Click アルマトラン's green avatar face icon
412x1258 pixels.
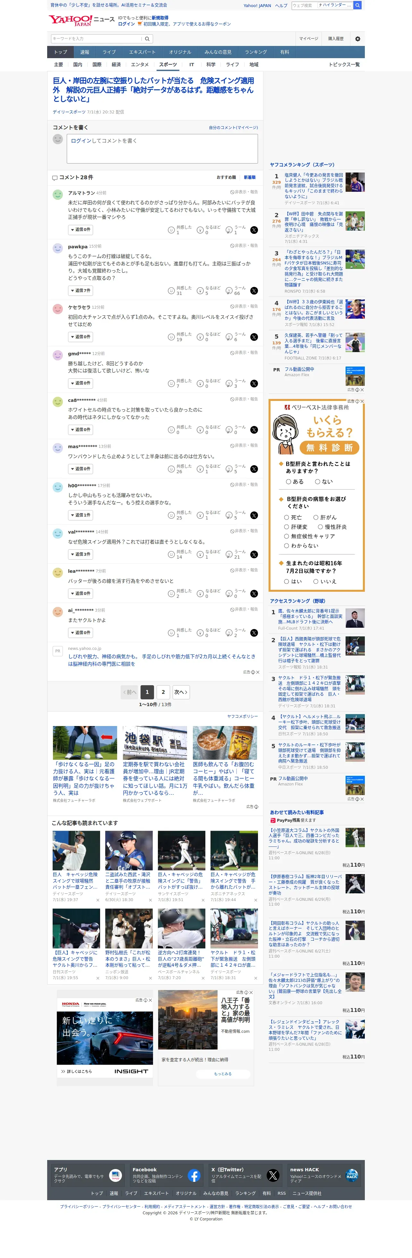coord(57,194)
